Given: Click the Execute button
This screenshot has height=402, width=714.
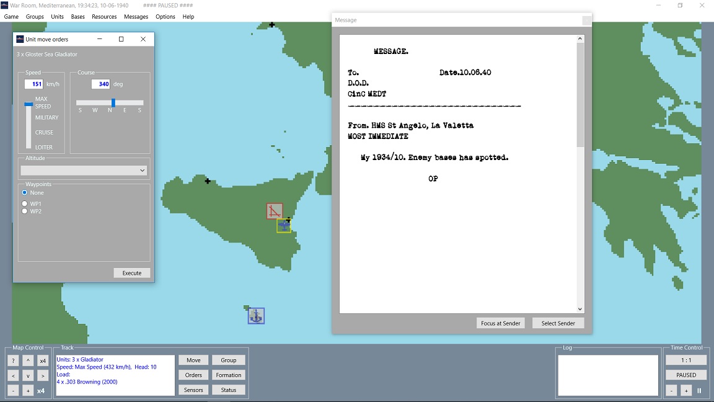Looking at the screenshot, I should click(x=132, y=273).
